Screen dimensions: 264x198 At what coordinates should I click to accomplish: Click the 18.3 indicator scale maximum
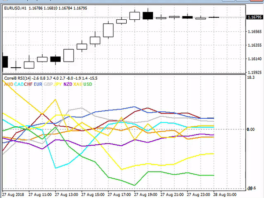coord(251,77)
